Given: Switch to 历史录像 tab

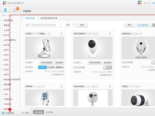Looking at the screenshot, I should pyautogui.click(x=49, y=112).
